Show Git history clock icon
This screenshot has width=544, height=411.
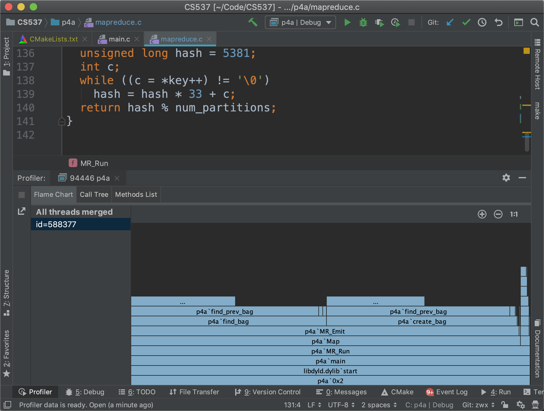(482, 22)
